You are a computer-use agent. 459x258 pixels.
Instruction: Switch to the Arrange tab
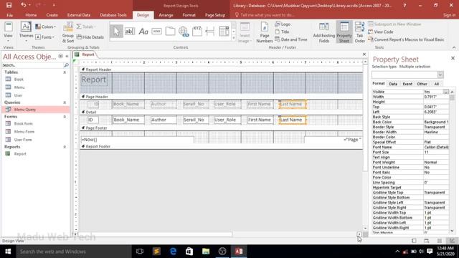click(166, 15)
